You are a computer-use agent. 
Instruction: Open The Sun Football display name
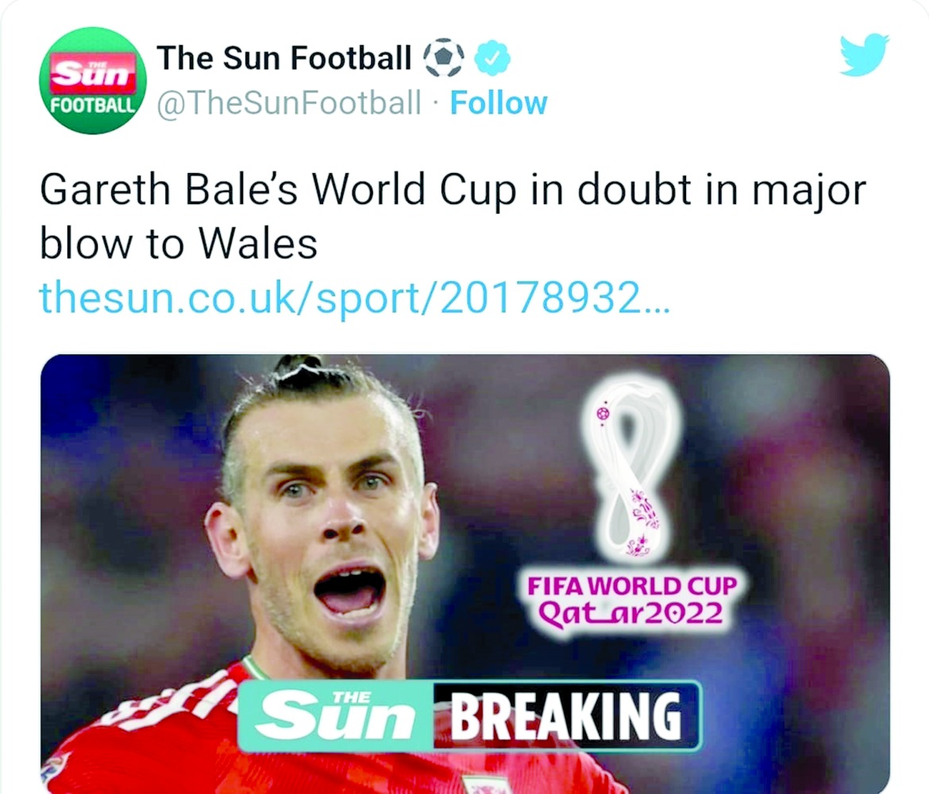[x=283, y=58]
